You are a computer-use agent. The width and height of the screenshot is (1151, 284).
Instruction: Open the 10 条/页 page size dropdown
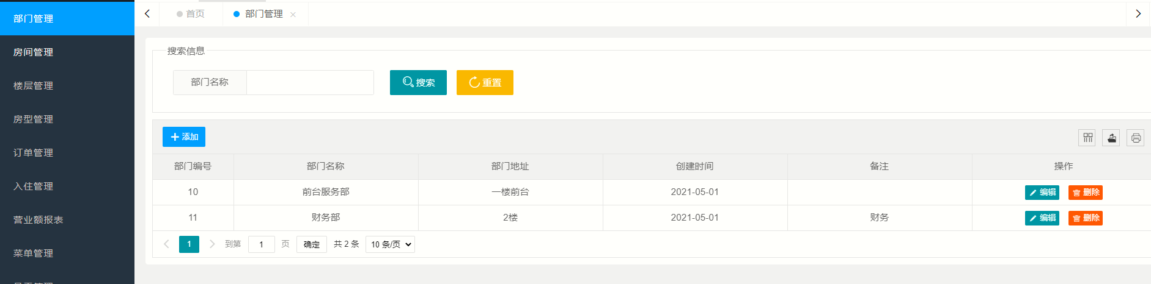click(390, 244)
